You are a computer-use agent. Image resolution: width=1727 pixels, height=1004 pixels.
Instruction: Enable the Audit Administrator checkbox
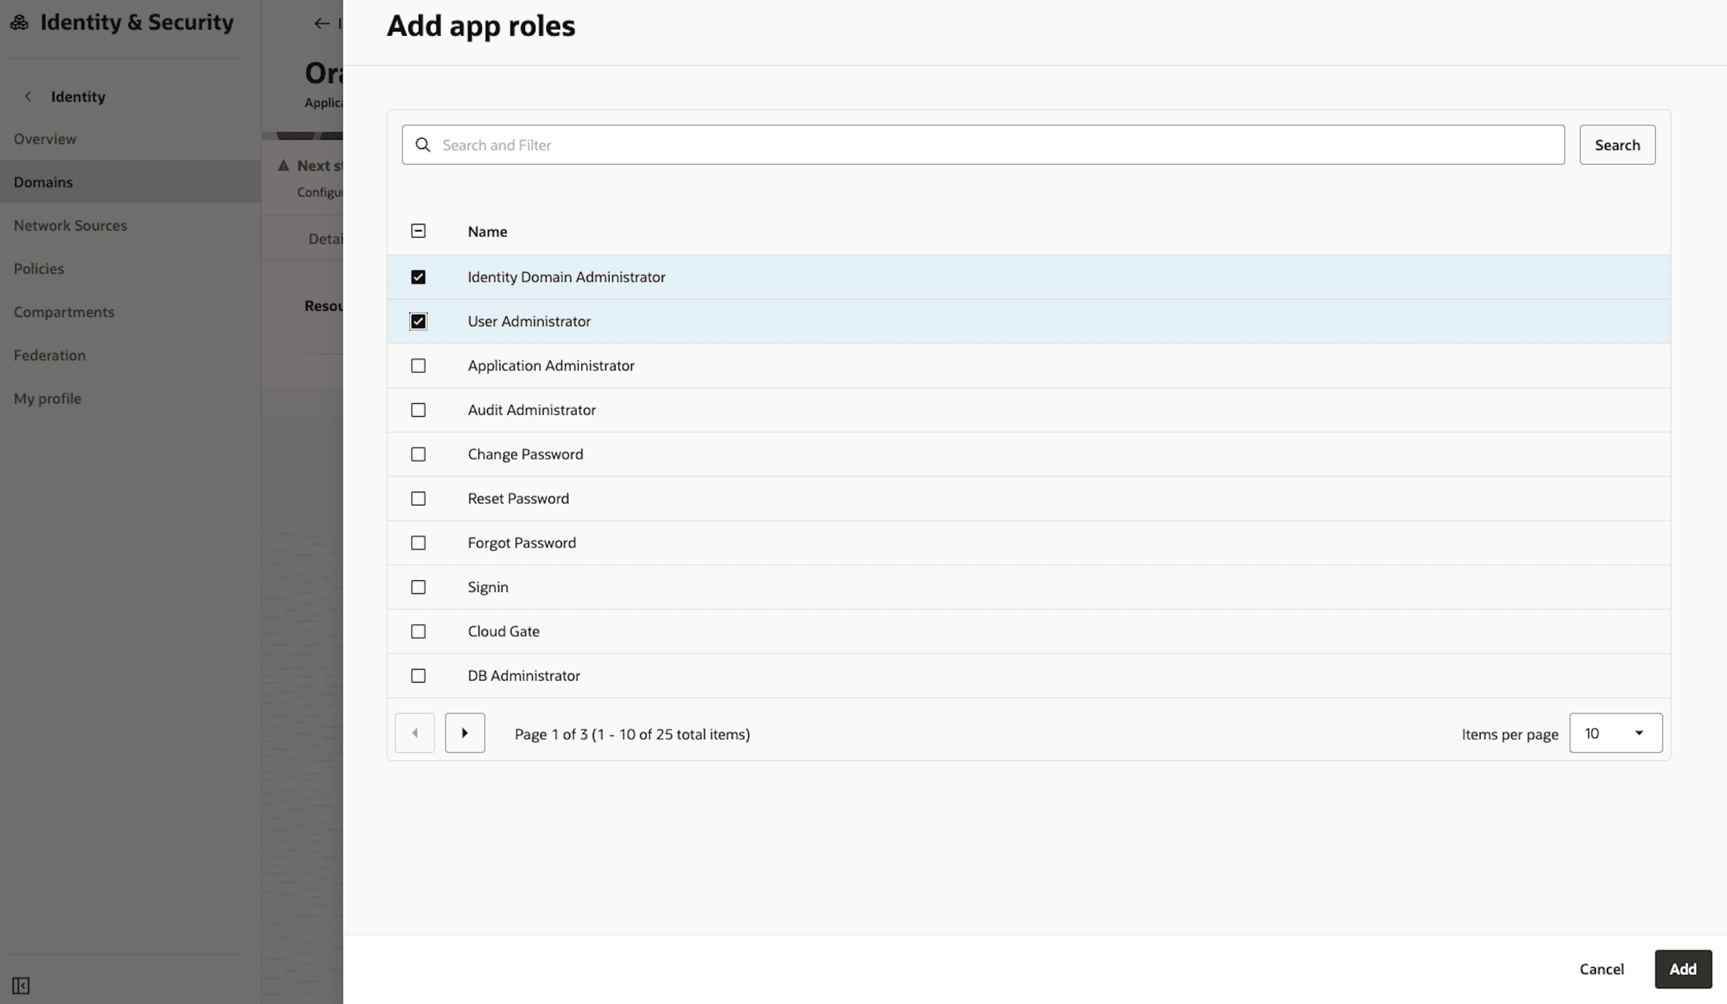click(419, 409)
